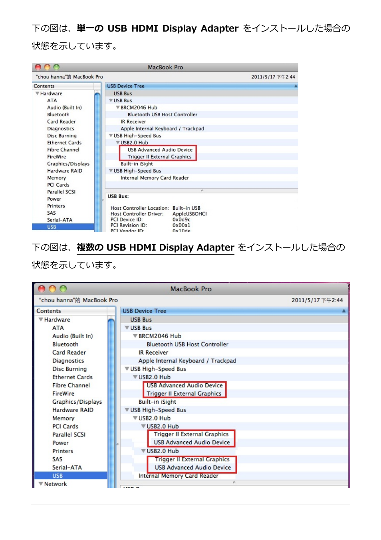Click the yellow minimize button of lower window
Image resolution: width=381 pixels, height=540 pixels.
pyautogui.click(x=52, y=289)
